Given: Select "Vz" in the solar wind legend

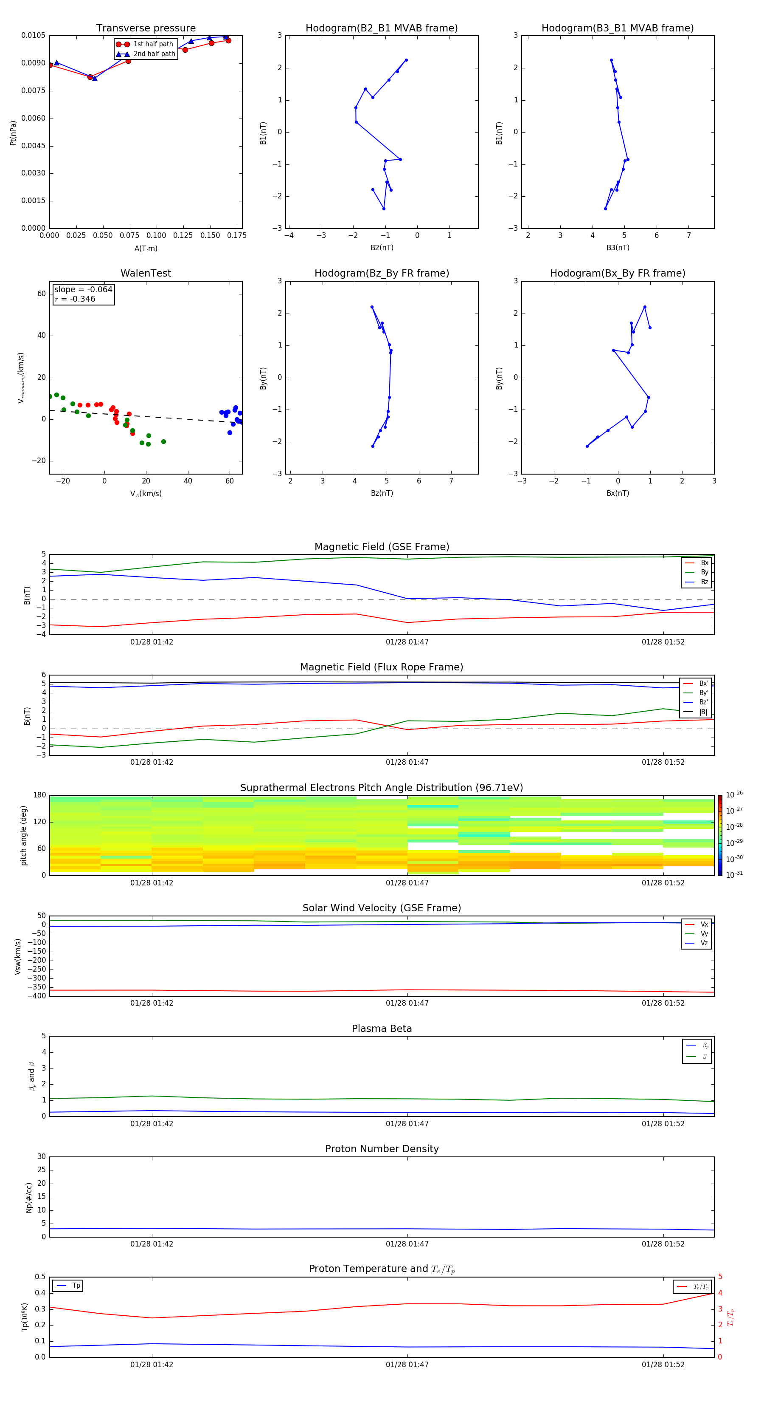Looking at the screenshot, I should point(697,943).
